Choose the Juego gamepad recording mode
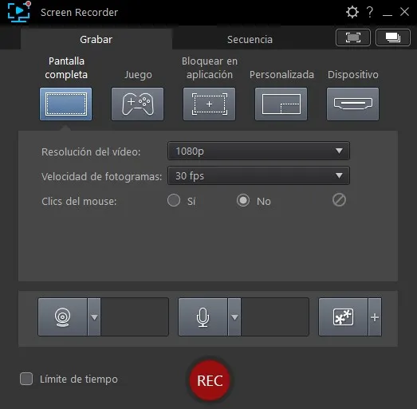The image size is (417, 409). [137, 104]
